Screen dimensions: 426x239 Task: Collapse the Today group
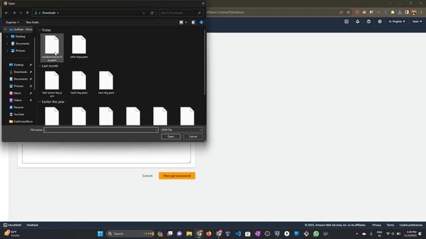pos(40,30)
